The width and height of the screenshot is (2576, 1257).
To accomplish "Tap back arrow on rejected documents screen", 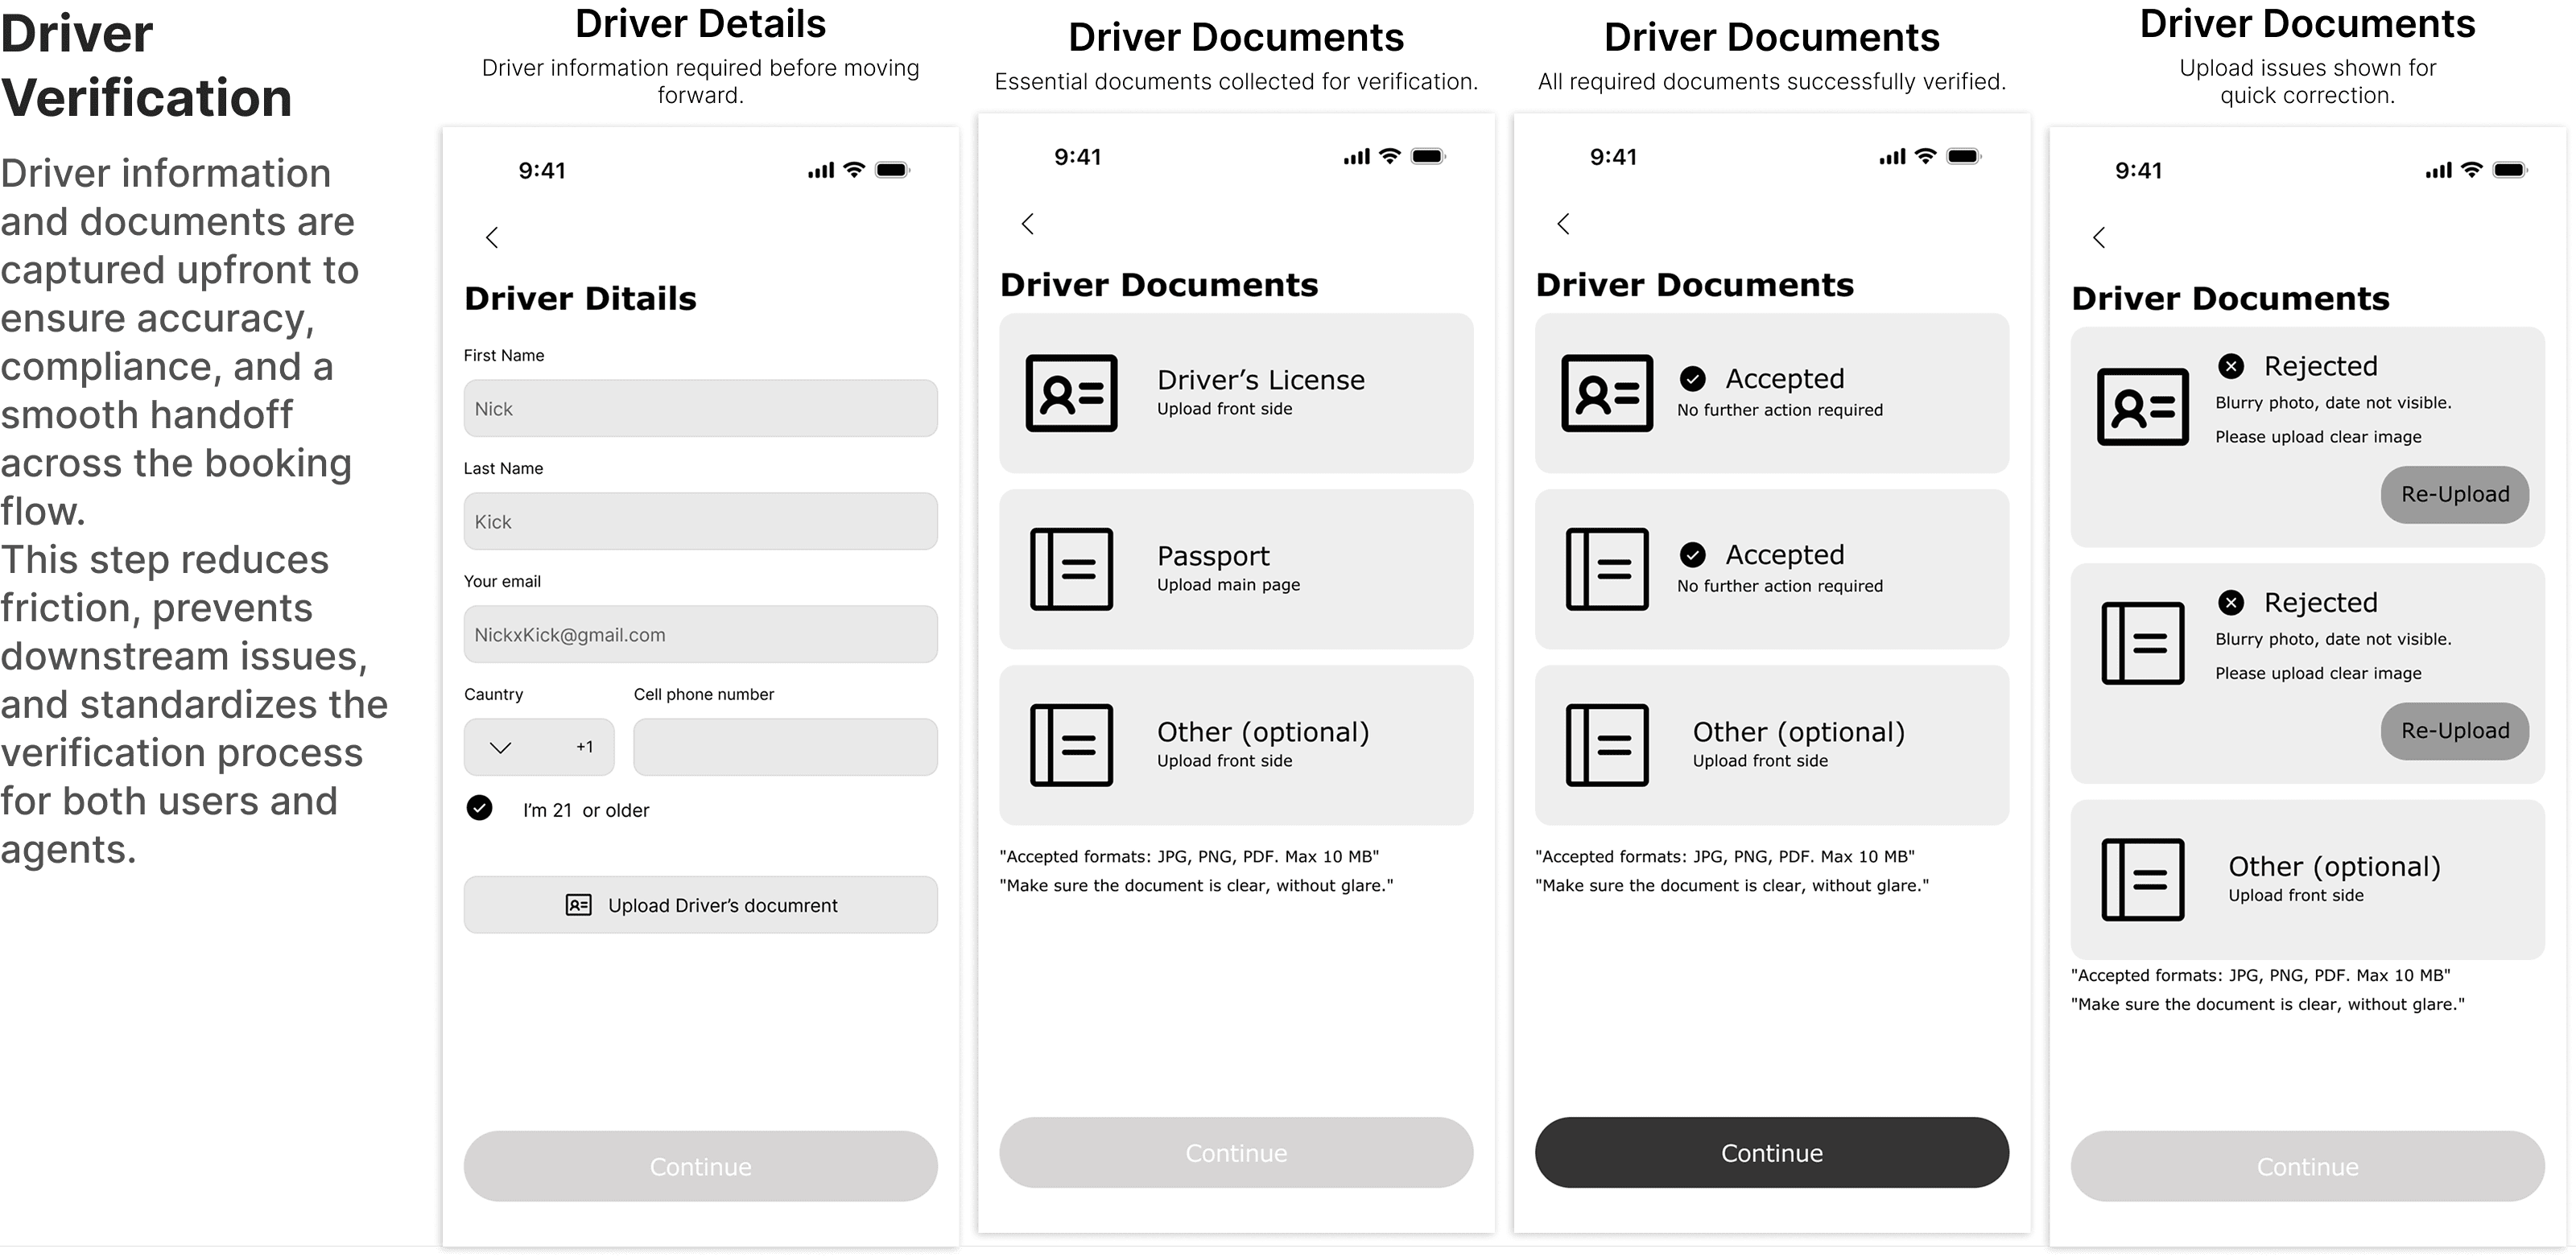I will point(2099,237).
